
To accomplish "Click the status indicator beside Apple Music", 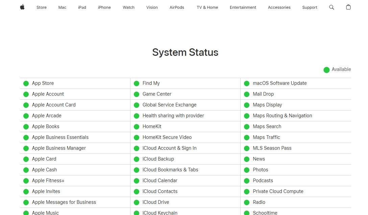I will click(26, 212).
